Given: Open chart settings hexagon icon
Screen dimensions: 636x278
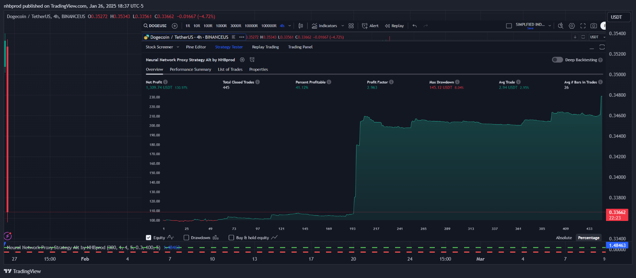Looking at the screenshot, I should (572, 26).
